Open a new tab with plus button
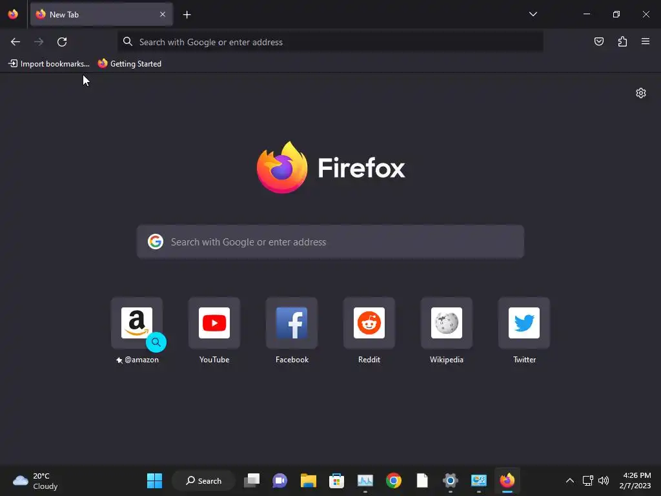Image resolution: width=661 pixels, height=496 pixels. click(187, 15)
